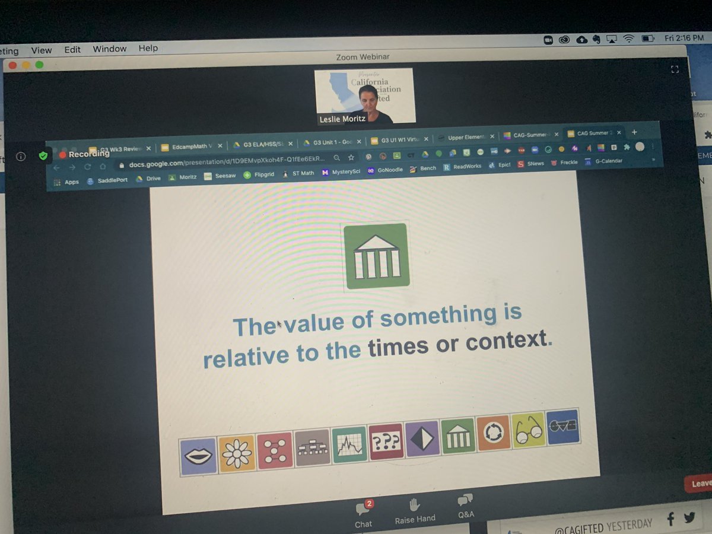Open Flipgrid bookmark
Image resolution: width=712 pixels, height=534 pixels.
259,174
